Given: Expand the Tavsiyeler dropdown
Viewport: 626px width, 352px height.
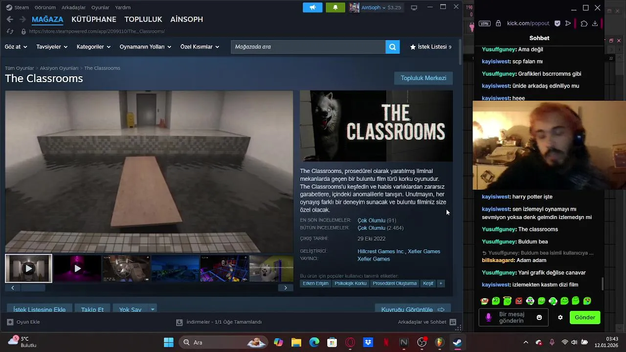Looking at the screenshot, I should 52,47.
